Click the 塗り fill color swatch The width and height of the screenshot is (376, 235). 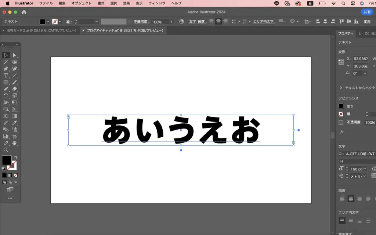341,106
